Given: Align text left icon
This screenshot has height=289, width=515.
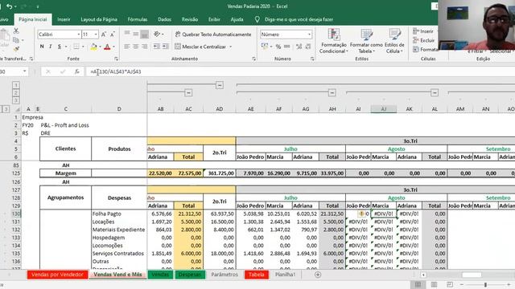Looking at the screenshot, I should tap(127, 47).
